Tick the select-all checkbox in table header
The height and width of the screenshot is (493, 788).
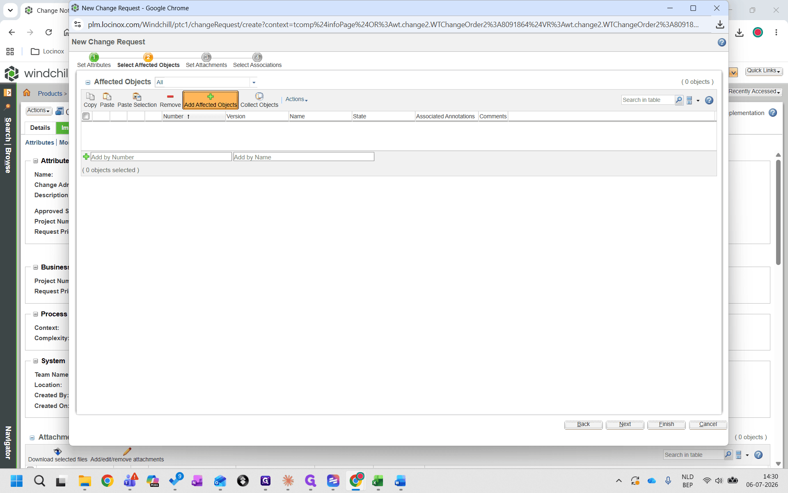tap(86, 116)
